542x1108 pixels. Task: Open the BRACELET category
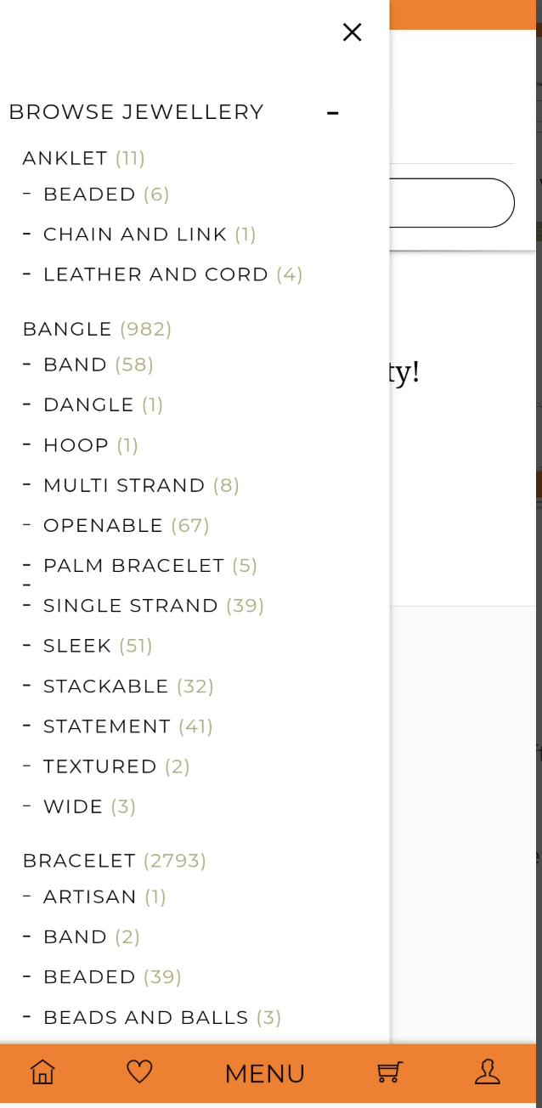pyautogui.click(x=79, y=860)
